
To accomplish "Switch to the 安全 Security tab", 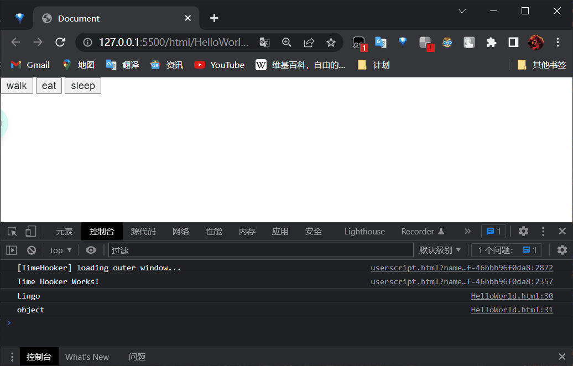I will click(x=314, y=232).
